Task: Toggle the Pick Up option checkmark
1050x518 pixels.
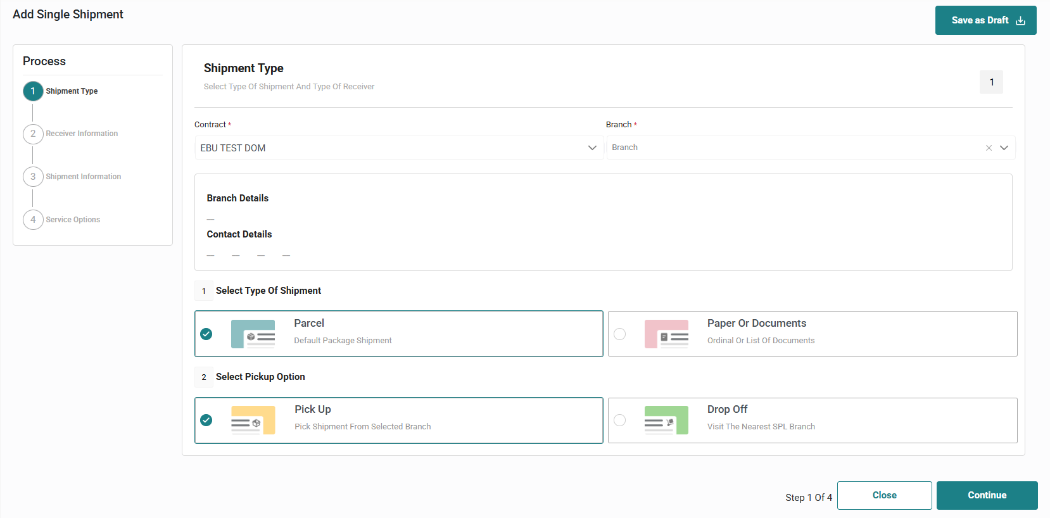Action: (206, 420)
